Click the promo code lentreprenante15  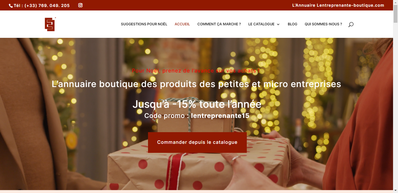[x=220, y=116]
